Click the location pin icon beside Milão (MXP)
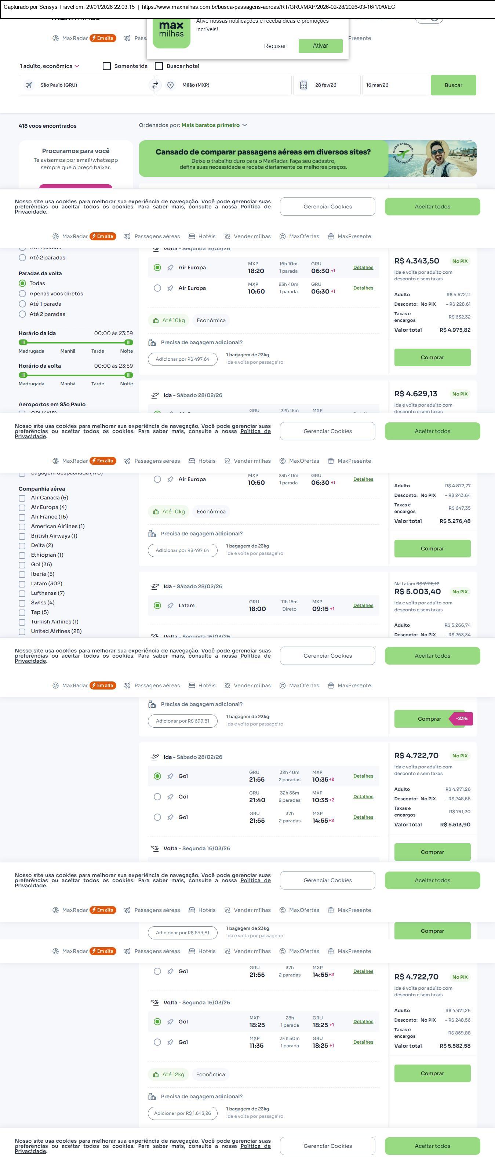Image resolution: width=495 pixels, height=1164 pixels. 170,85
